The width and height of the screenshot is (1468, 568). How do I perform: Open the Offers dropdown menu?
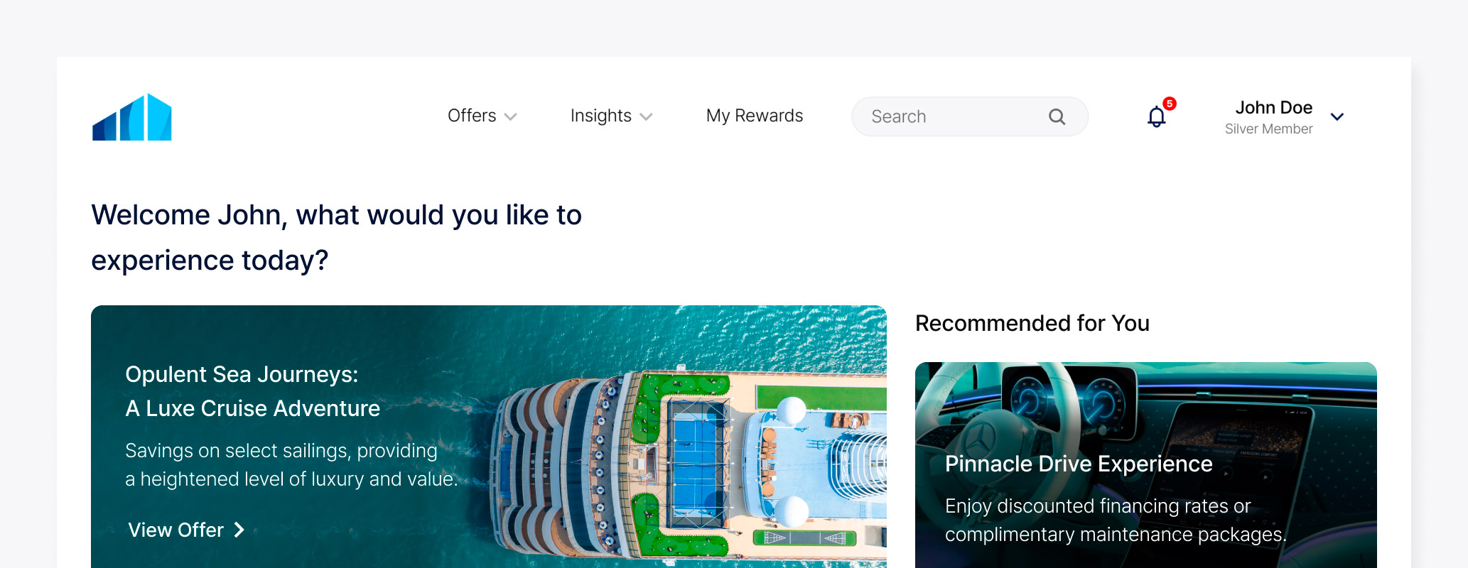tap(482, 116)
